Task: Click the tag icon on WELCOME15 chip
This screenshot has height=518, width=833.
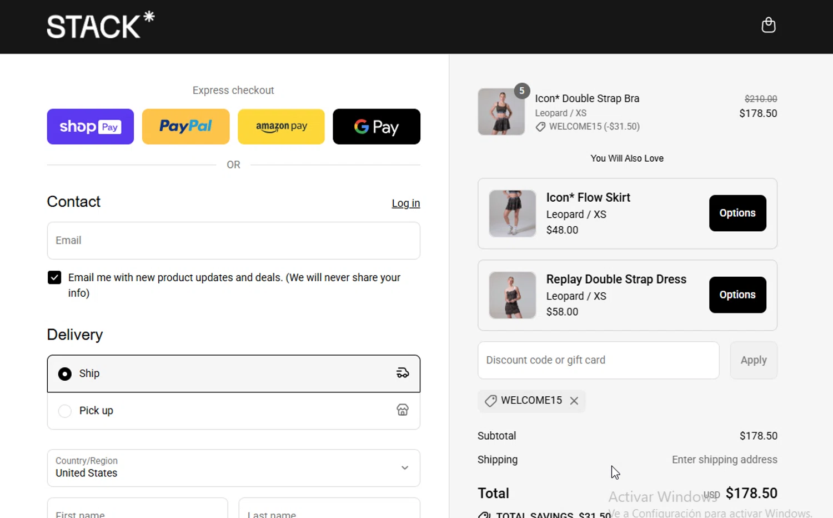Action: click(490, 401)
